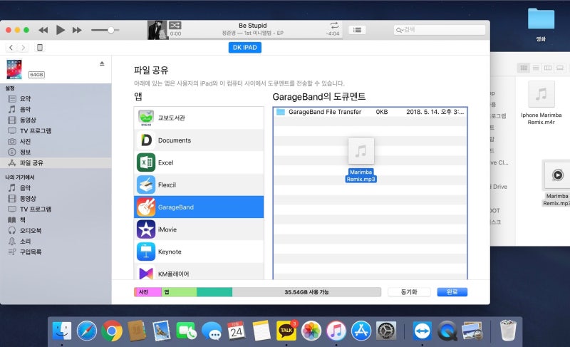Open System Preferences from the Dock

pos(385,331)
